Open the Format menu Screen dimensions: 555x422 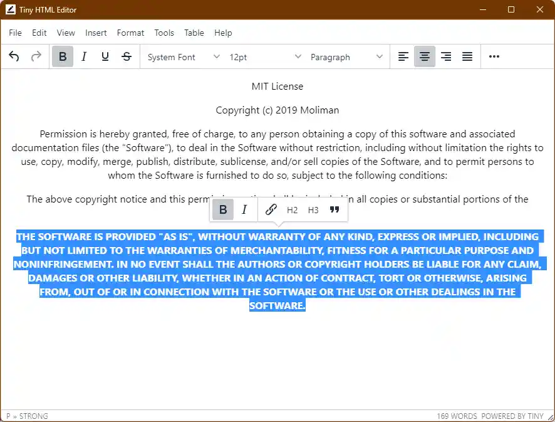(130, 33)
